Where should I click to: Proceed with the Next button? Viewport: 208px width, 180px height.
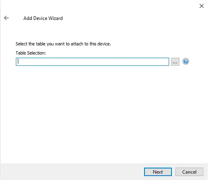pos(158,172)
